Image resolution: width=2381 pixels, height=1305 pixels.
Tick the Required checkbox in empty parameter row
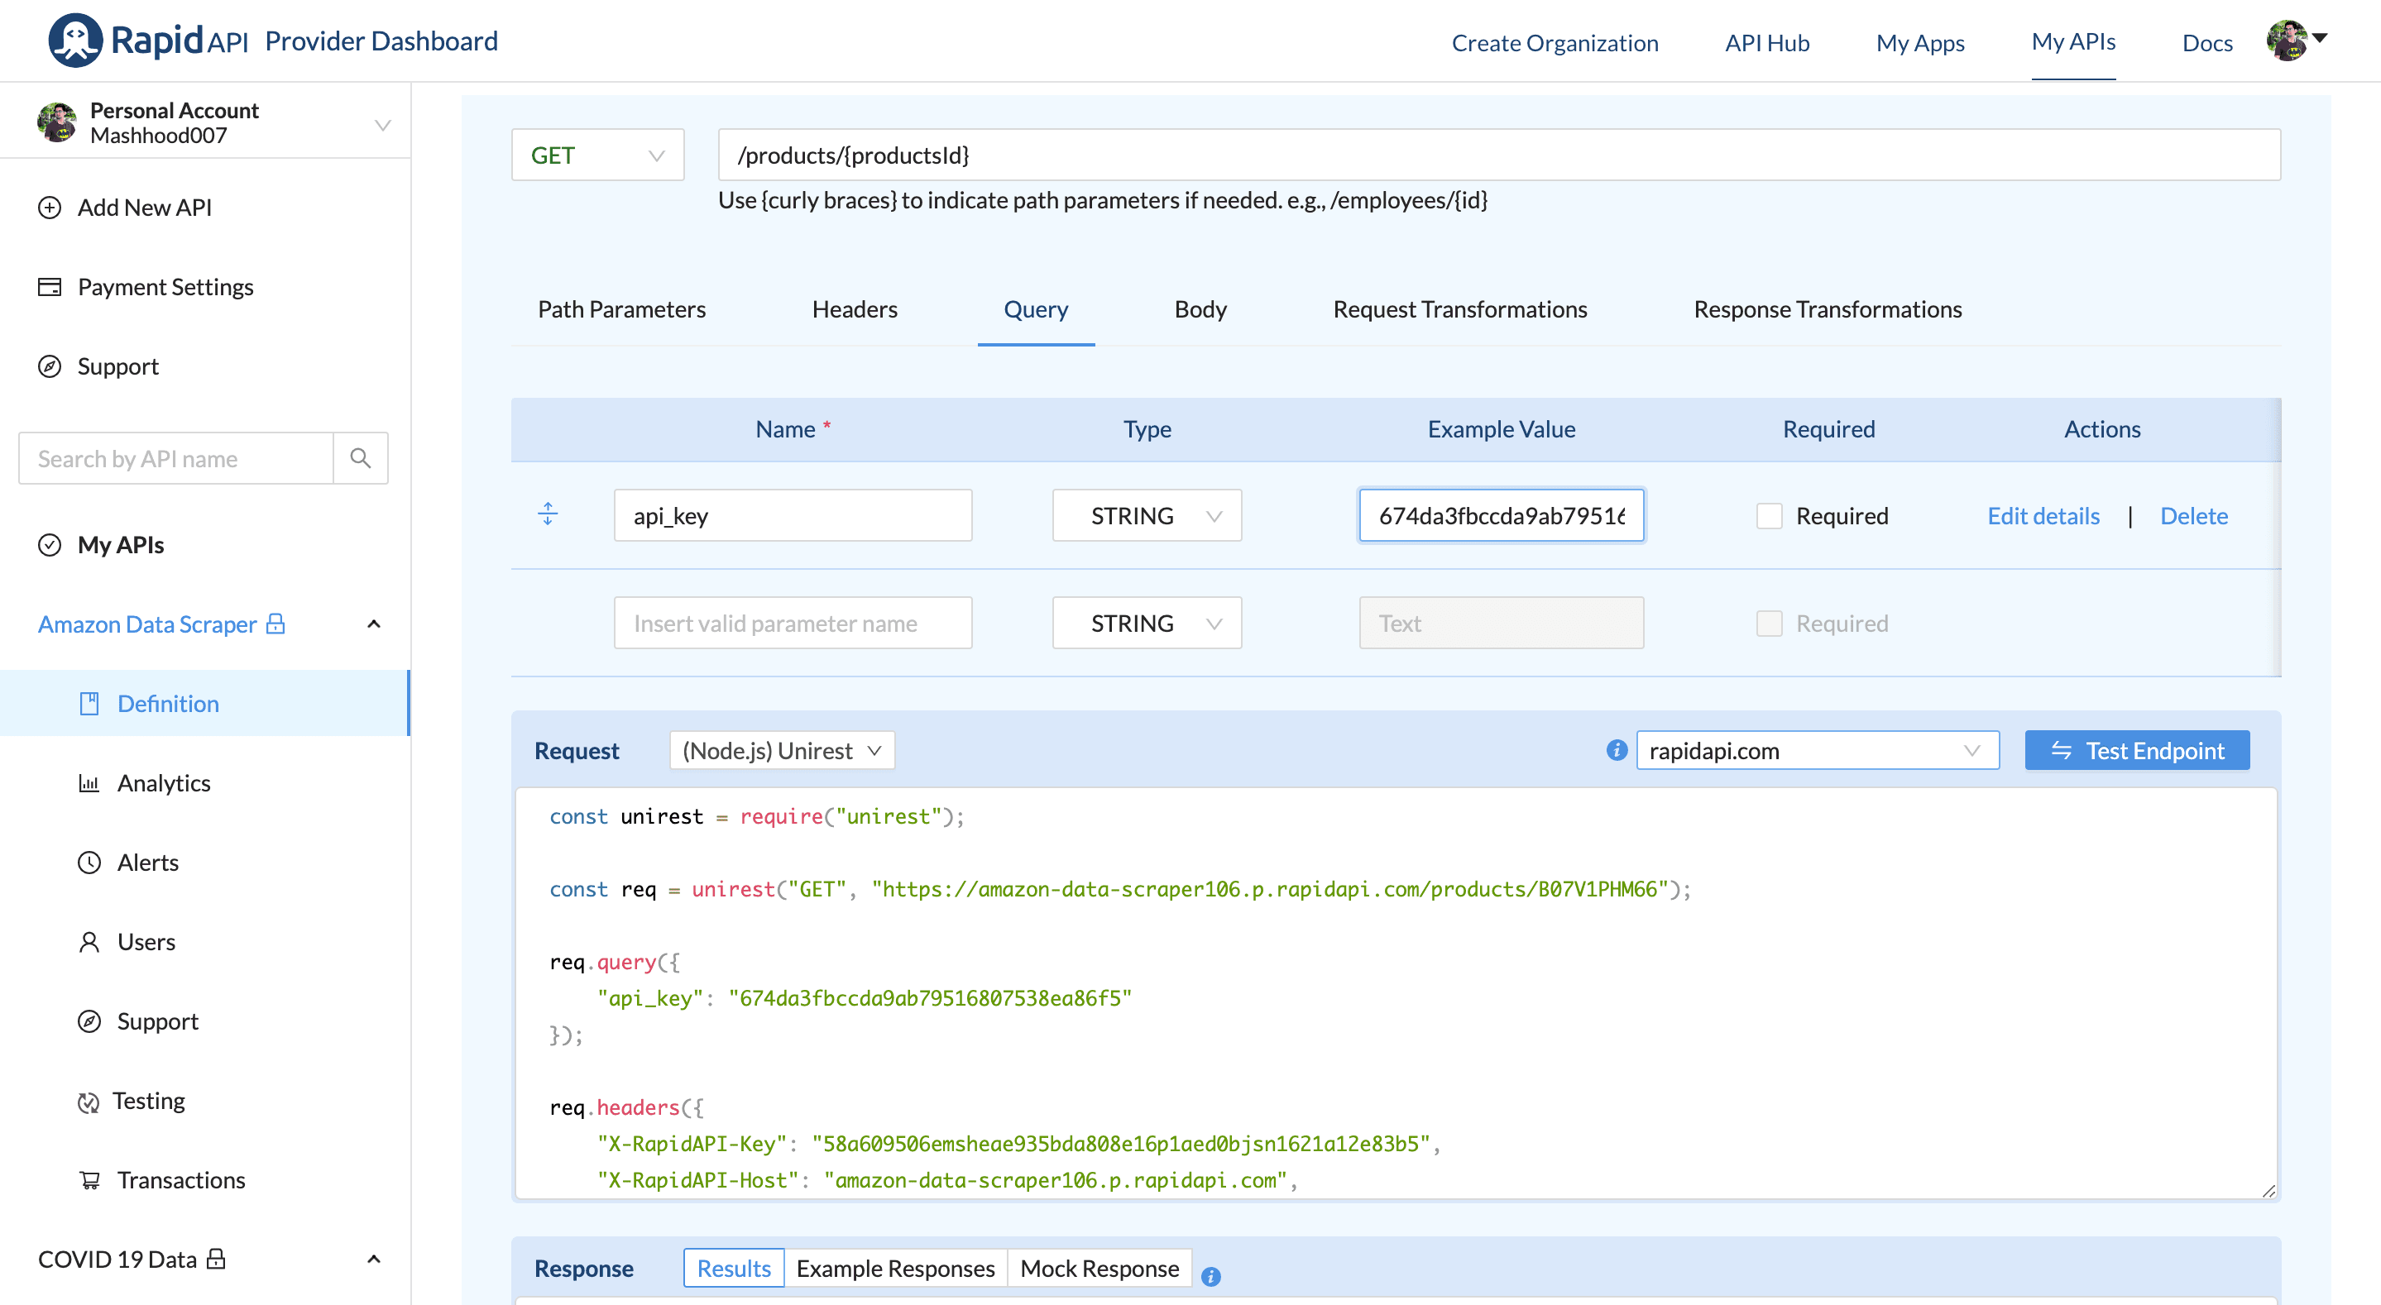pos(1769,623)
